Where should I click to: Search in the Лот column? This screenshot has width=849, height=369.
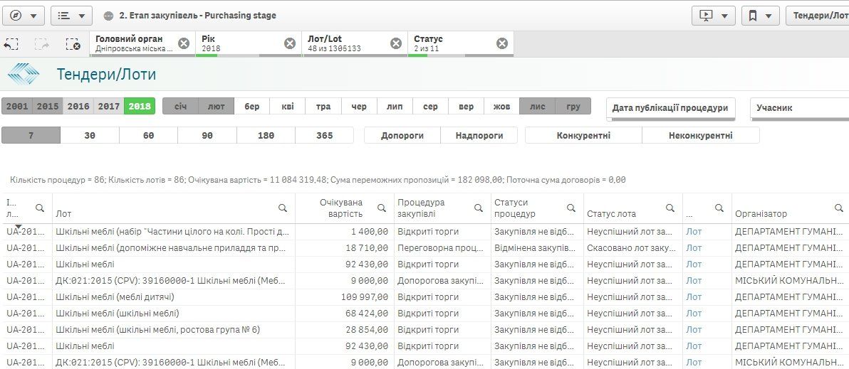(x=283, y=208)
